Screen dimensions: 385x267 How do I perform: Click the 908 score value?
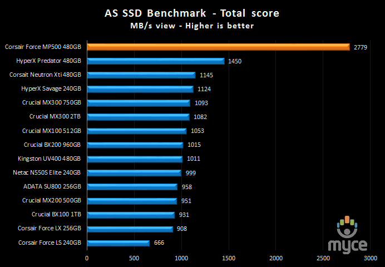point(182,229)
